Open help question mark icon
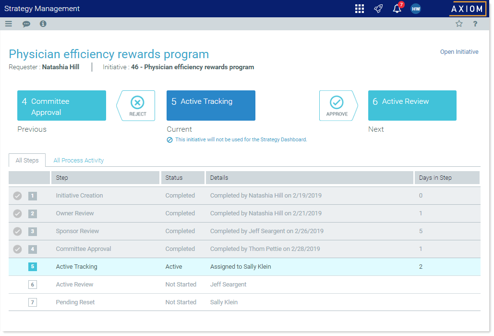Viewport: 494px width, 336px height. tap(475, 24)
